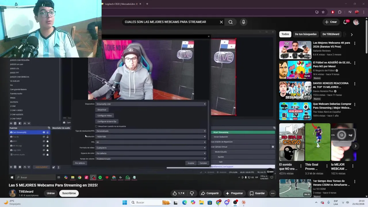Open the FPS dropdown showing 60
368x207 pixels.
151,142
